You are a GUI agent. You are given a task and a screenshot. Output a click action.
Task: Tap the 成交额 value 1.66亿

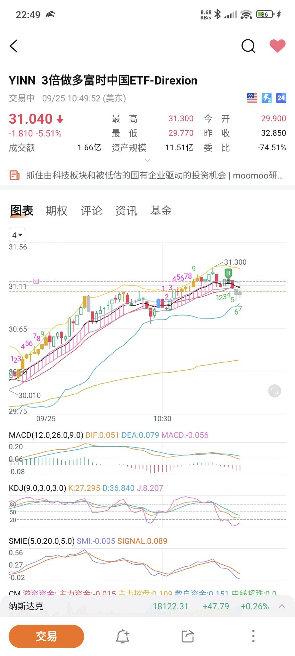pos(89,148)
